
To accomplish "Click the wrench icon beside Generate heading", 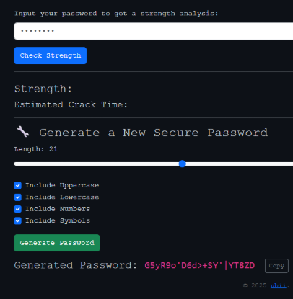I will pyautogui.click(x=23, y=132).
